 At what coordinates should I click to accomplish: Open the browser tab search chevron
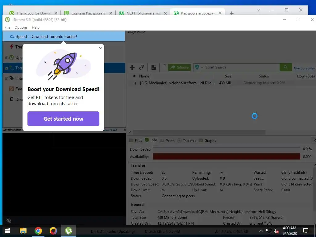click(x=258, y=10)
